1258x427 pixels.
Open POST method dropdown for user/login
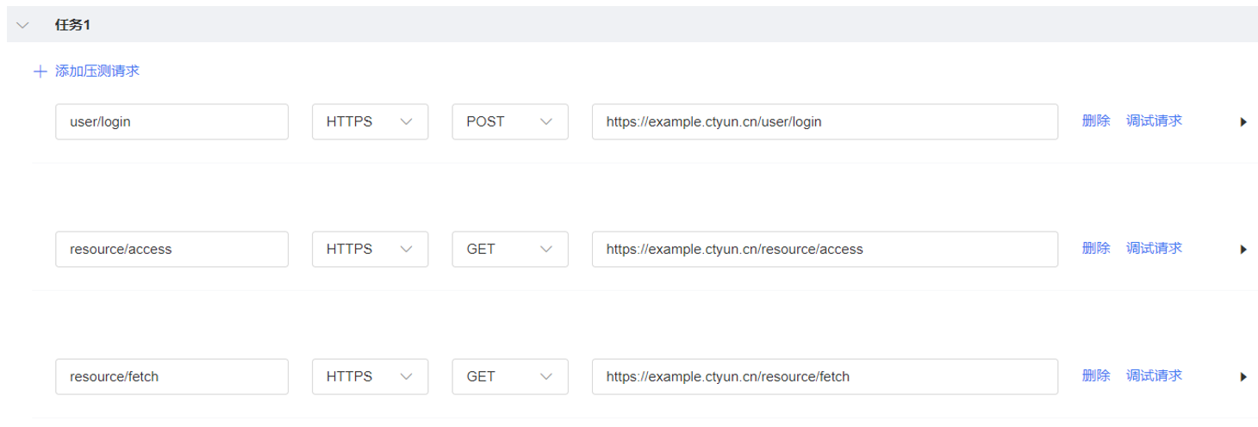click(510, 122)
